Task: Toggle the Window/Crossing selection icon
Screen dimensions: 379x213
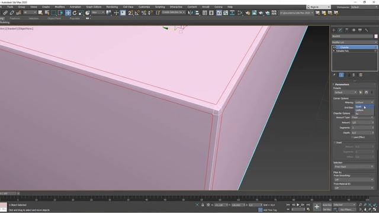Action: (x=60, y=13)
